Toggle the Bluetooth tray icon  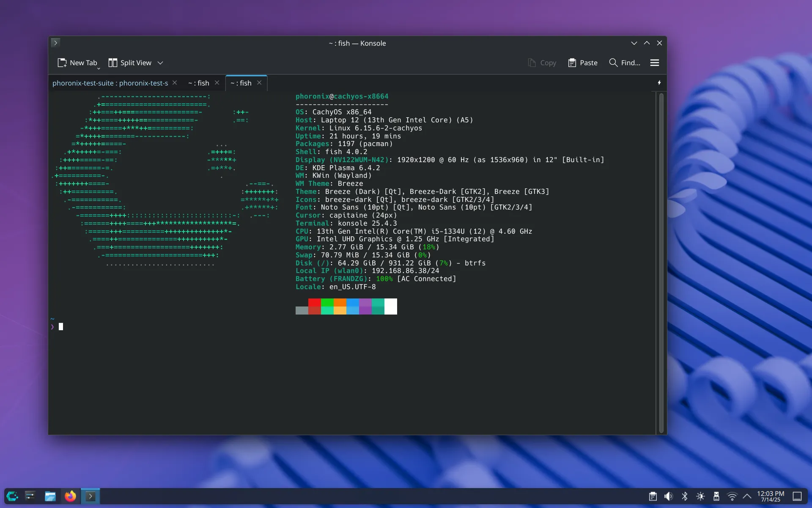(684, 496)
